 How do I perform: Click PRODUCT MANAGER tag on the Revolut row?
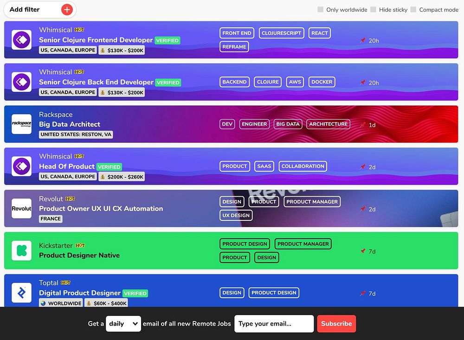click(312, 202)
